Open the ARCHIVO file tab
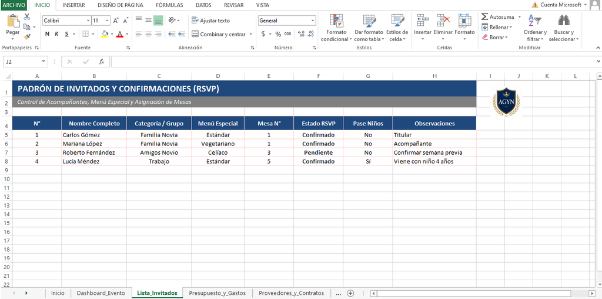 14,5
